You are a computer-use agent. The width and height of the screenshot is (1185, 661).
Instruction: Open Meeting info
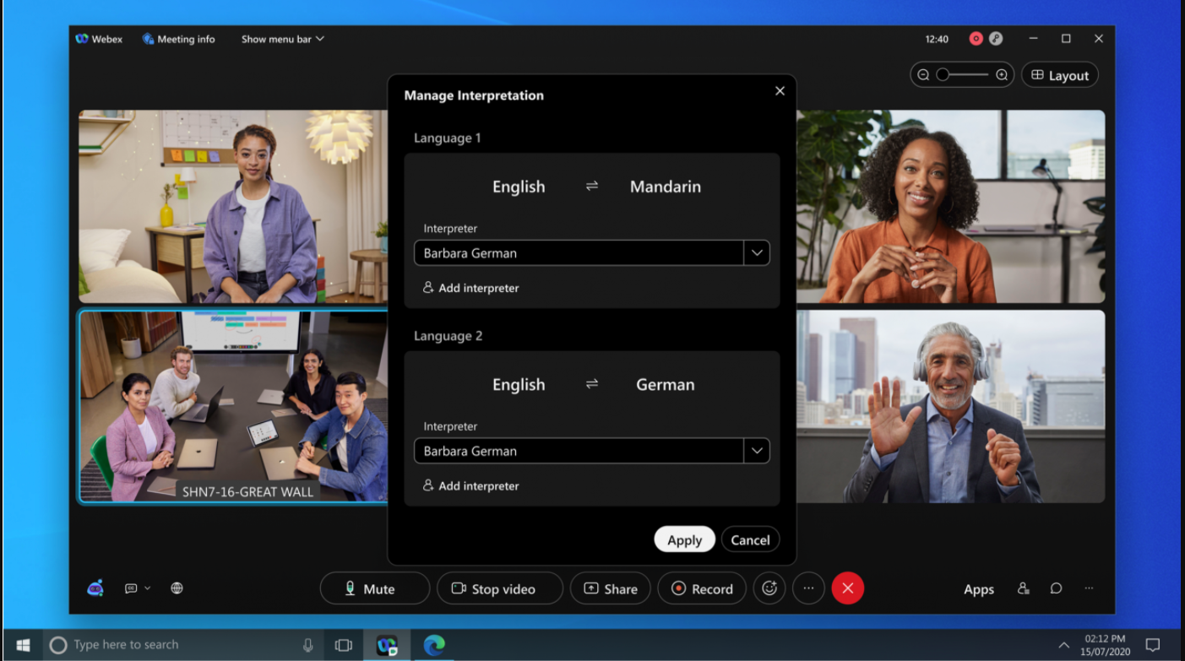point(178,39)
